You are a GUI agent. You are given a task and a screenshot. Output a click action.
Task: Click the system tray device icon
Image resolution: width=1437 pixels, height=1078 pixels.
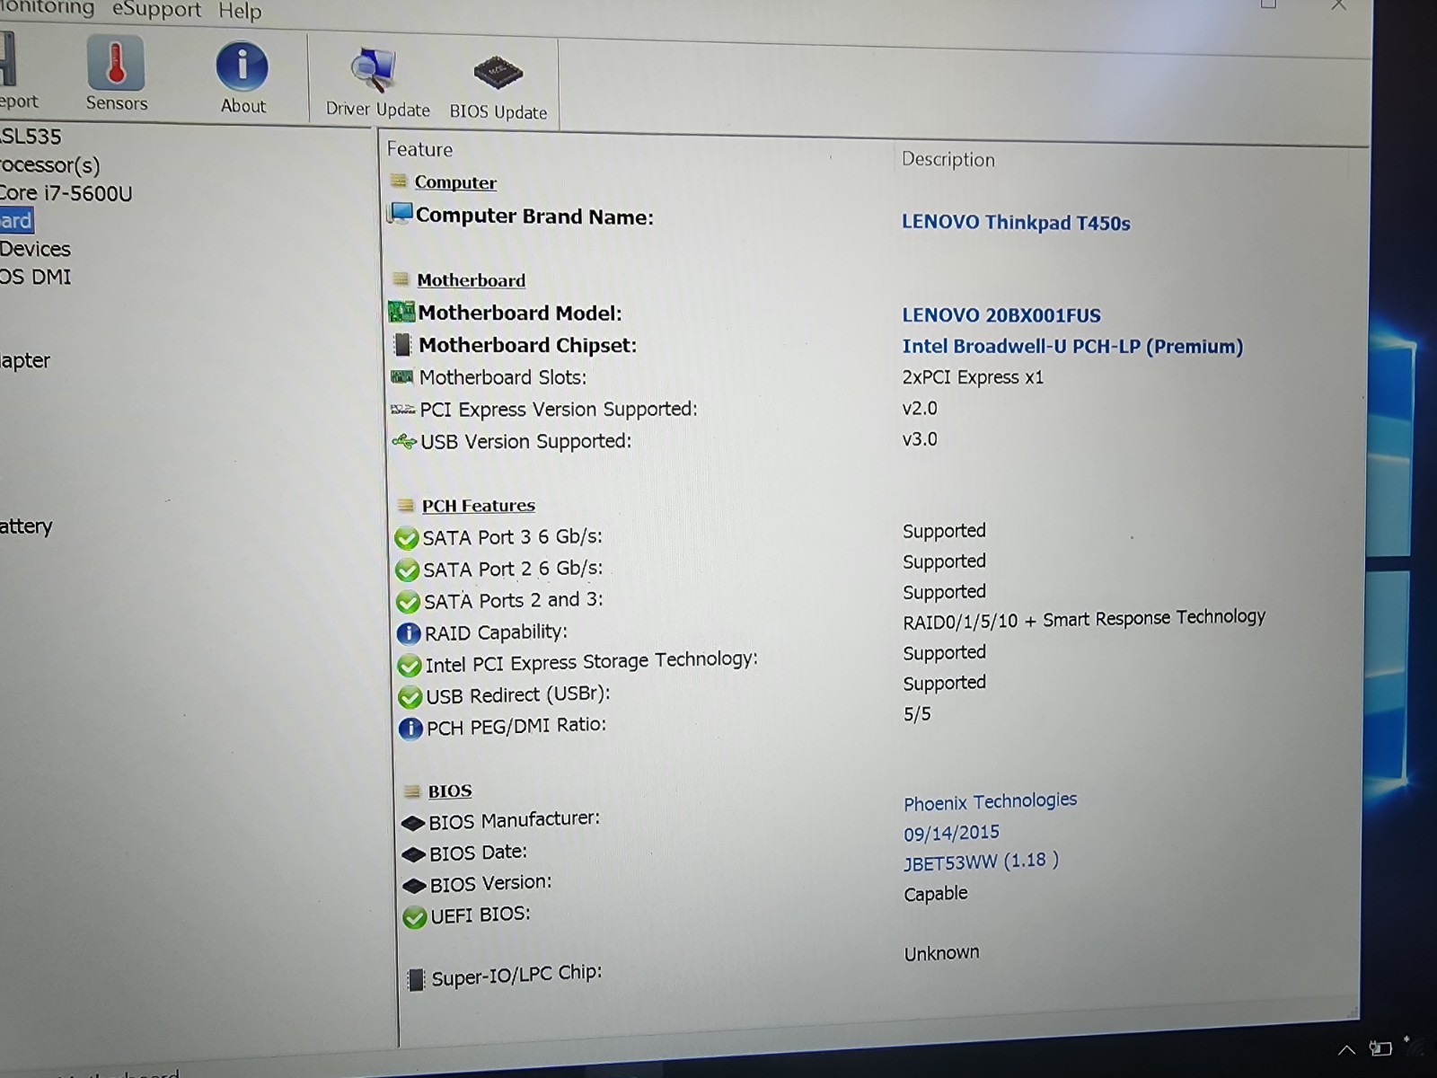(1380, 1047)
